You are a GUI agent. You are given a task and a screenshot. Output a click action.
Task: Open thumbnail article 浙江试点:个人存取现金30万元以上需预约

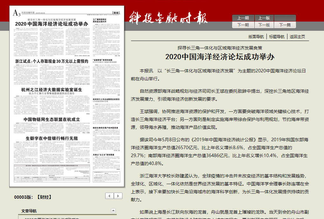click(52, 61)
